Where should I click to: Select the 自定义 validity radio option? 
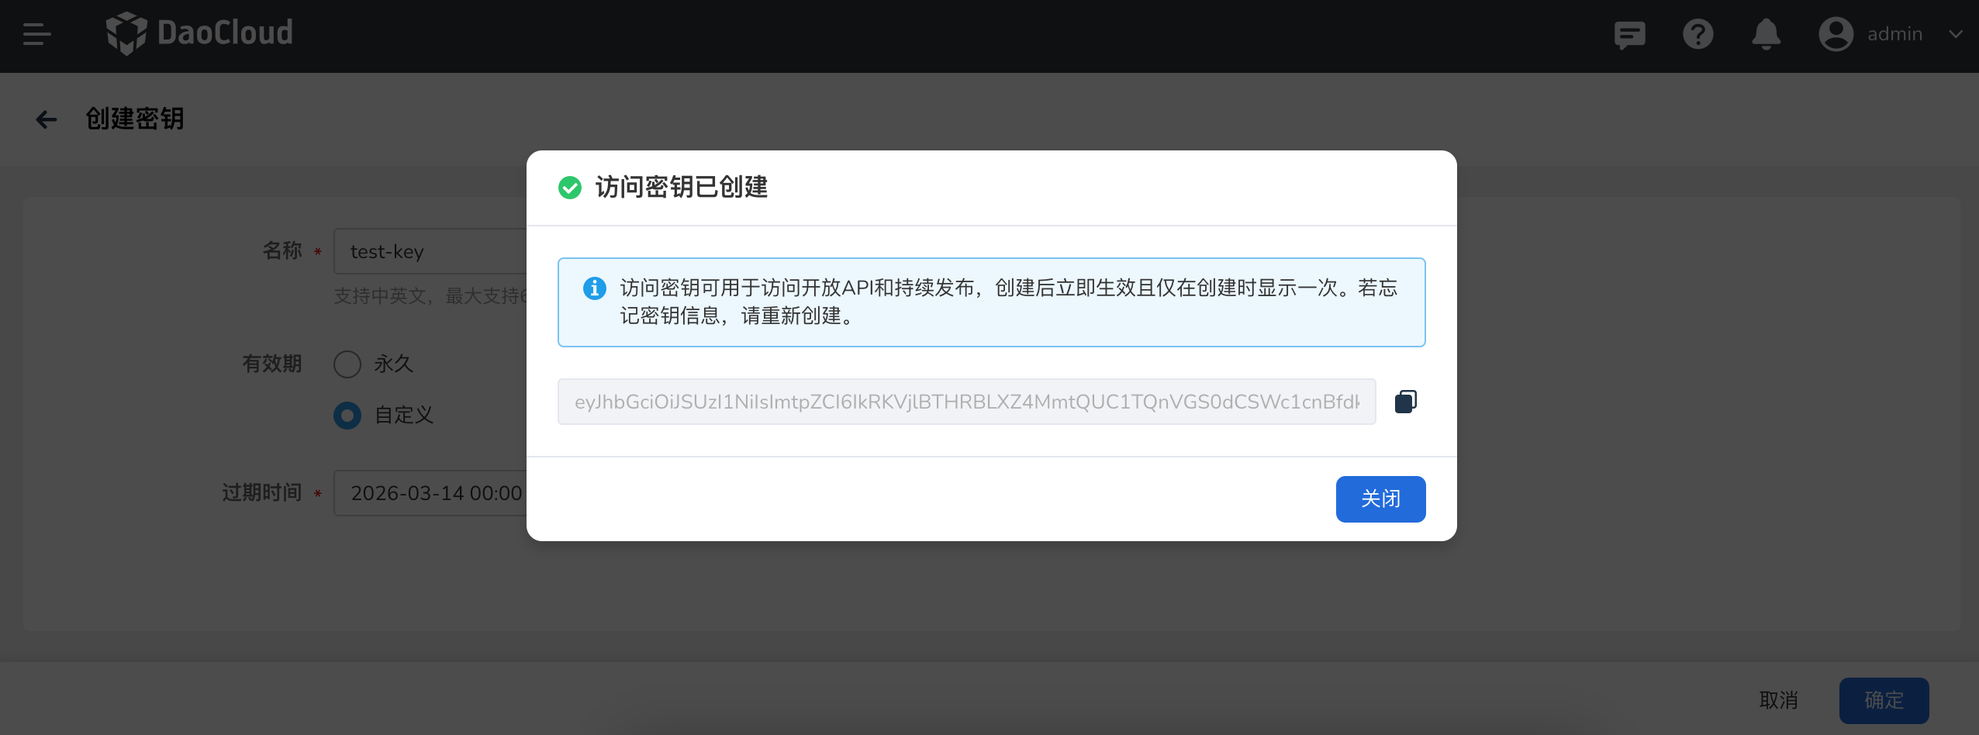pos(347,416)
